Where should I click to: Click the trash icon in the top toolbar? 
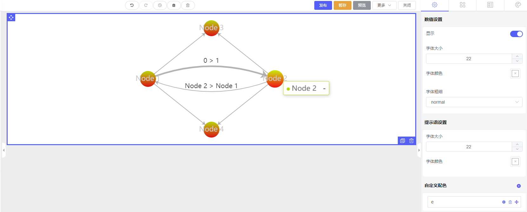pos(188,5)
